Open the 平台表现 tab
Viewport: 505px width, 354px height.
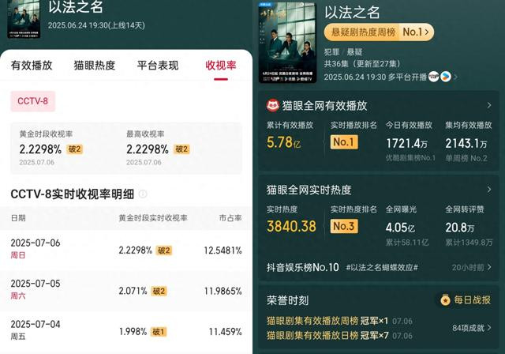click(x=158, y=66)
